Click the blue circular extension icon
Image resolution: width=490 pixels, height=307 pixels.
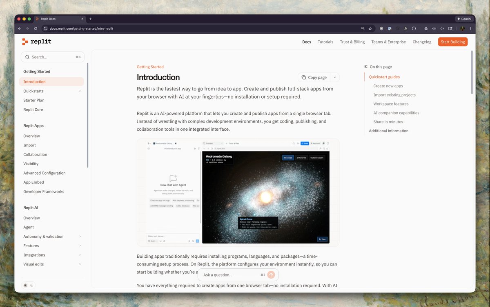click(390, 29)
